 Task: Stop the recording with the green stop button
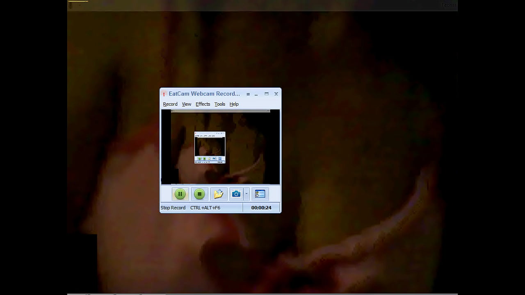(199, 194)
